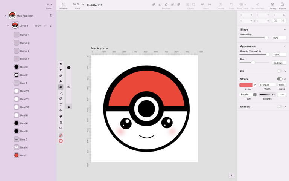
Task: Click the export pin on Mac App icon row
Action: click(51, 16)
